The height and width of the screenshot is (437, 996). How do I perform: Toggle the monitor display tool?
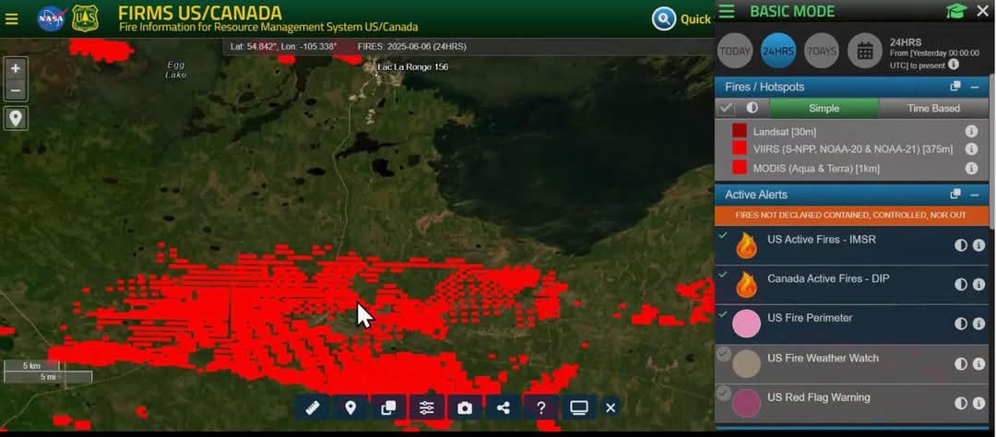(578, 407)
